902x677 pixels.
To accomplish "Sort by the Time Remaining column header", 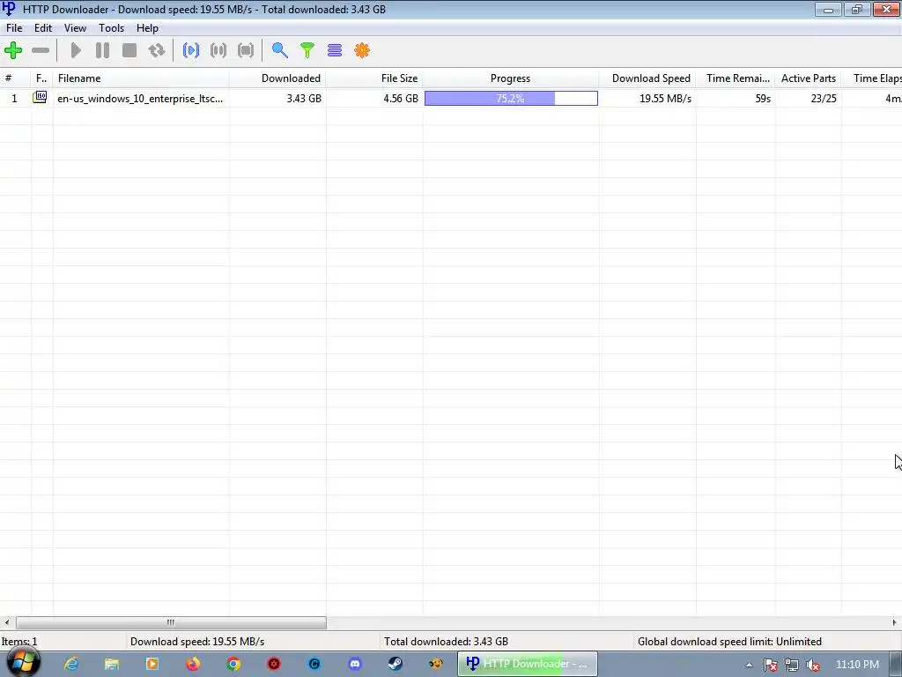I will pyautogui.click(x=736, y=78).
